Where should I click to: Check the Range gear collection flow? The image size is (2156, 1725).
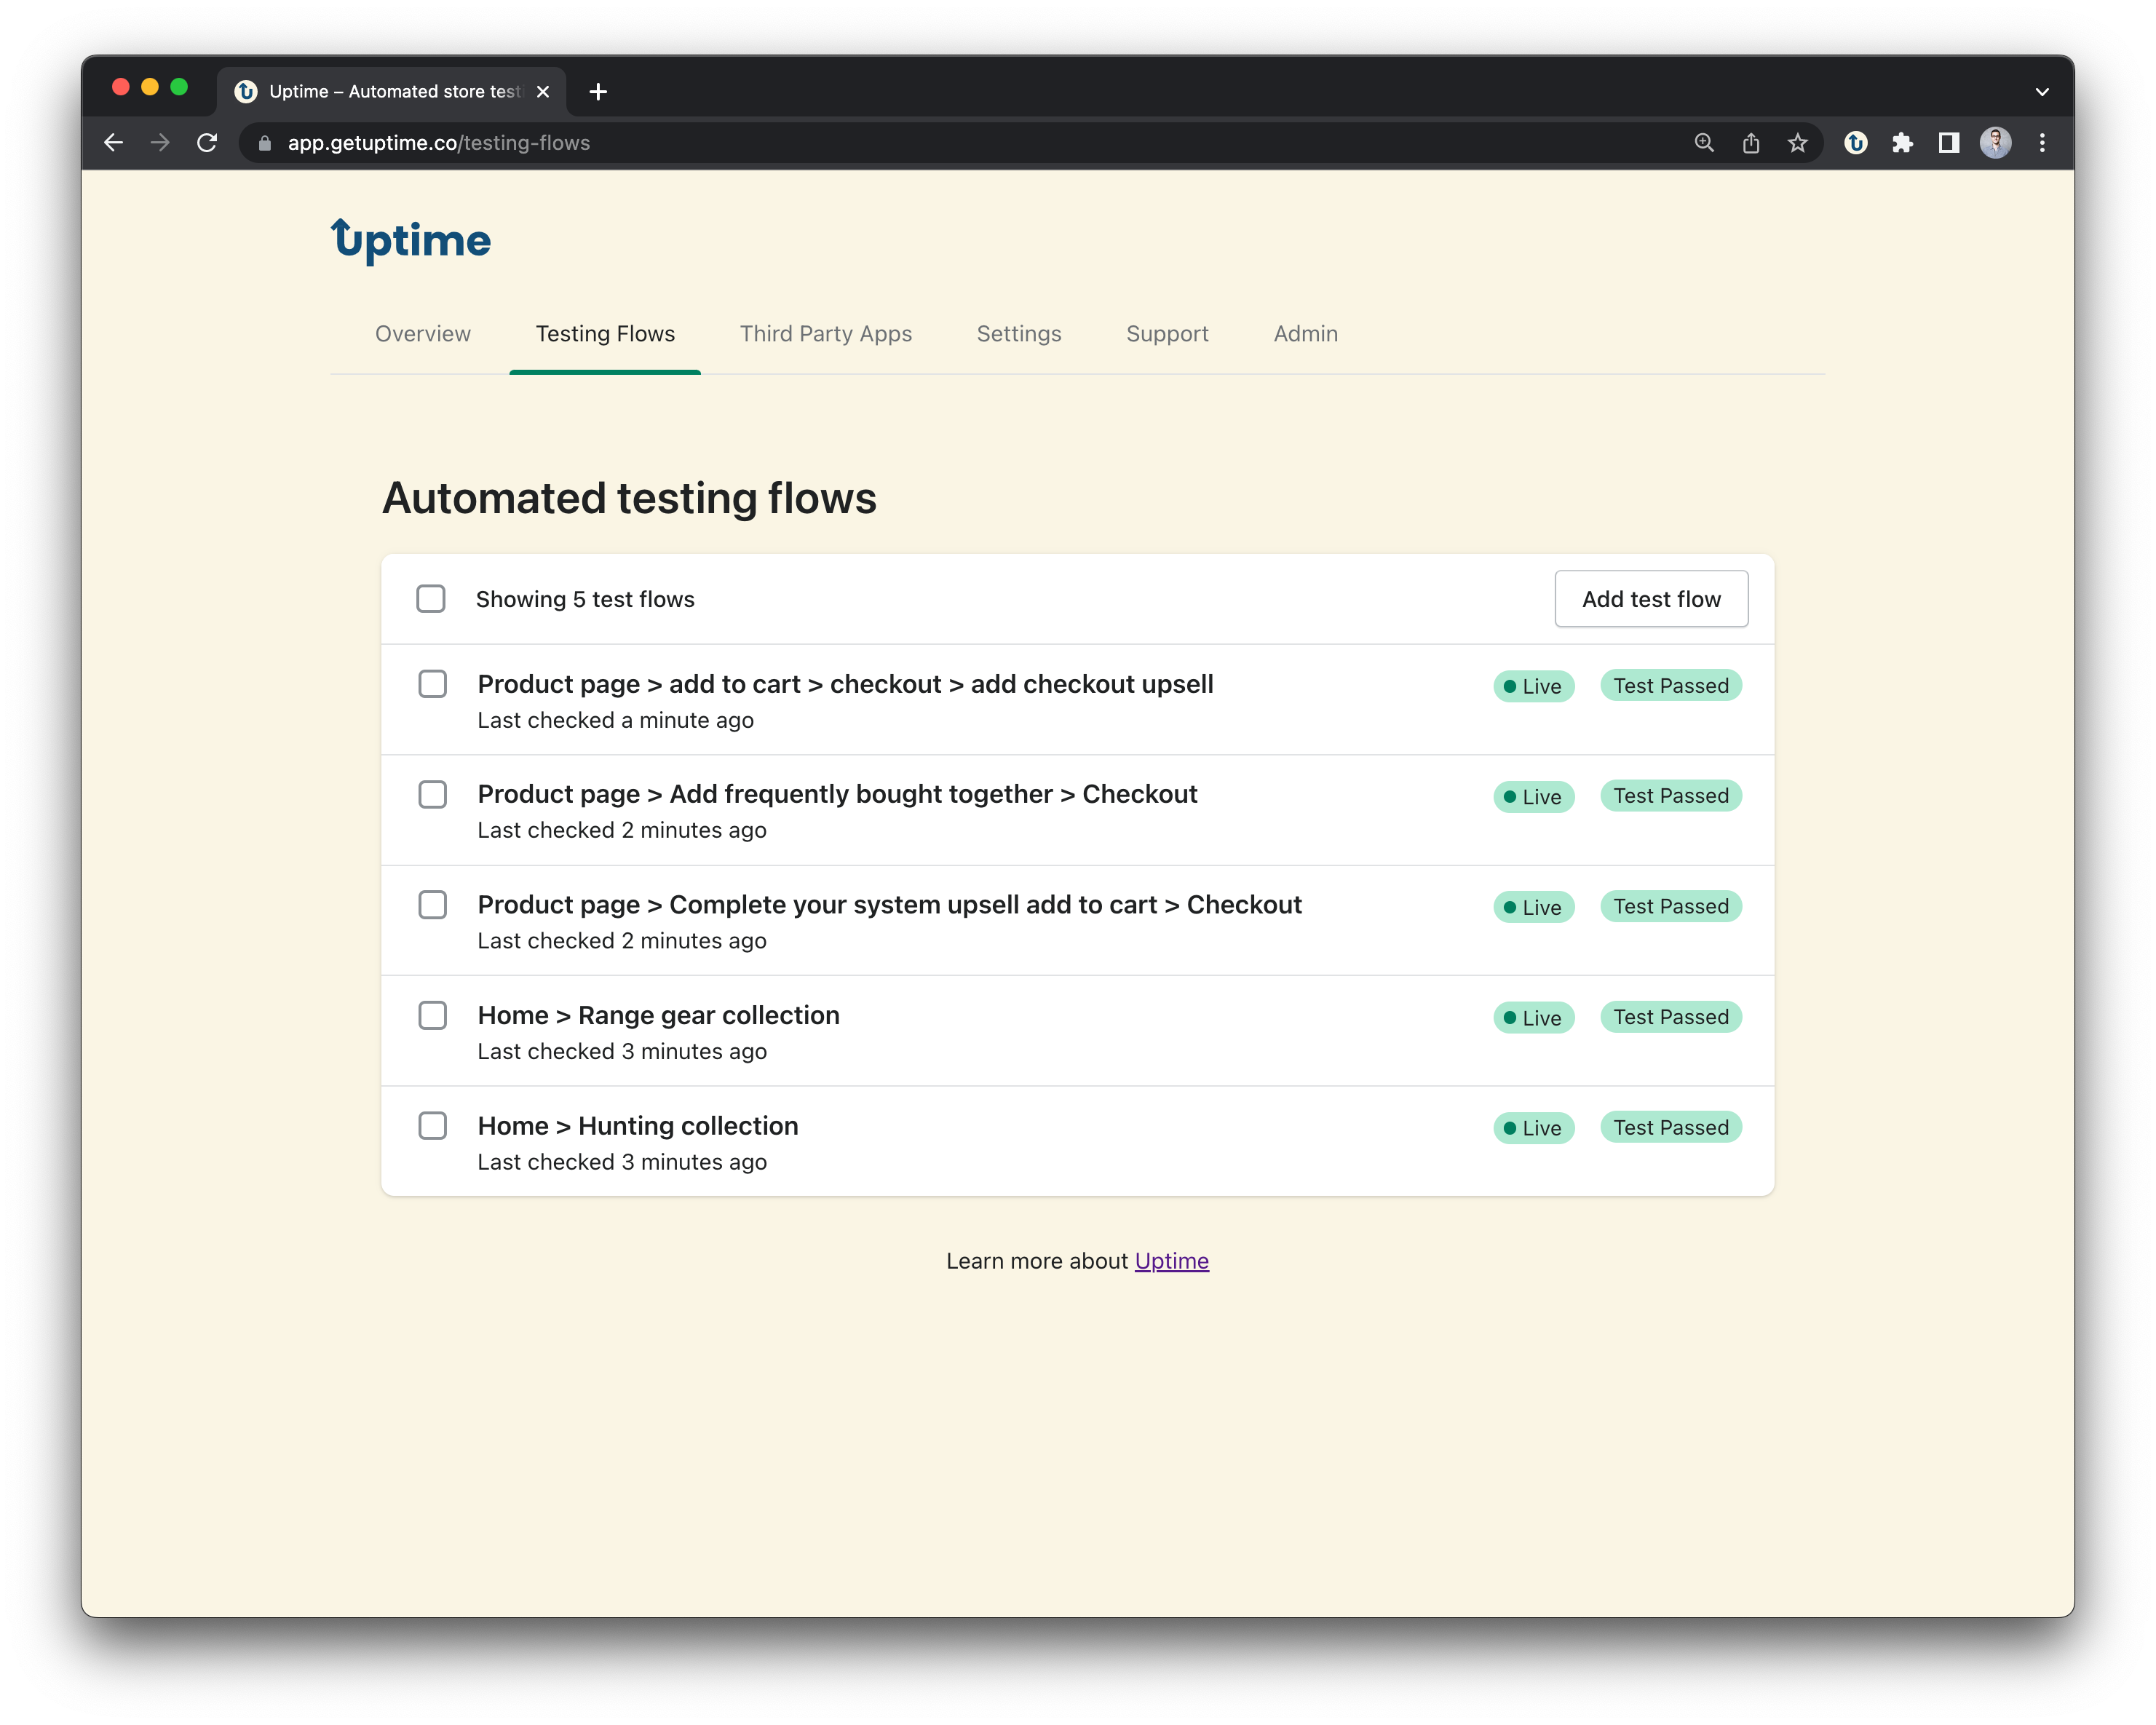[433, 1016]
